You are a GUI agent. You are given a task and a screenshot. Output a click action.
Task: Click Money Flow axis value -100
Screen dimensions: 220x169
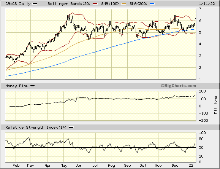pyautogui.click(x=203, y=113)
